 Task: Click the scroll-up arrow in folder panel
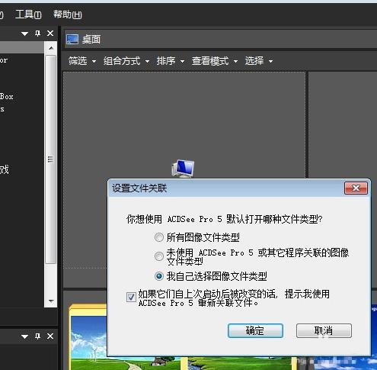pos(51,48)
